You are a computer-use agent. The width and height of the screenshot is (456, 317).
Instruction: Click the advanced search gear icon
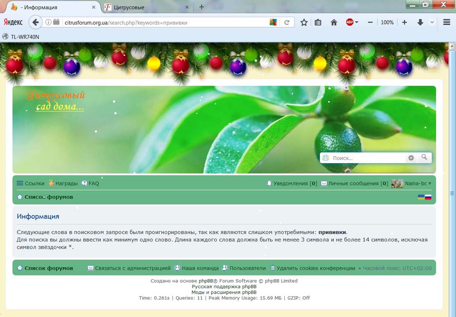(x=411, y=158)
